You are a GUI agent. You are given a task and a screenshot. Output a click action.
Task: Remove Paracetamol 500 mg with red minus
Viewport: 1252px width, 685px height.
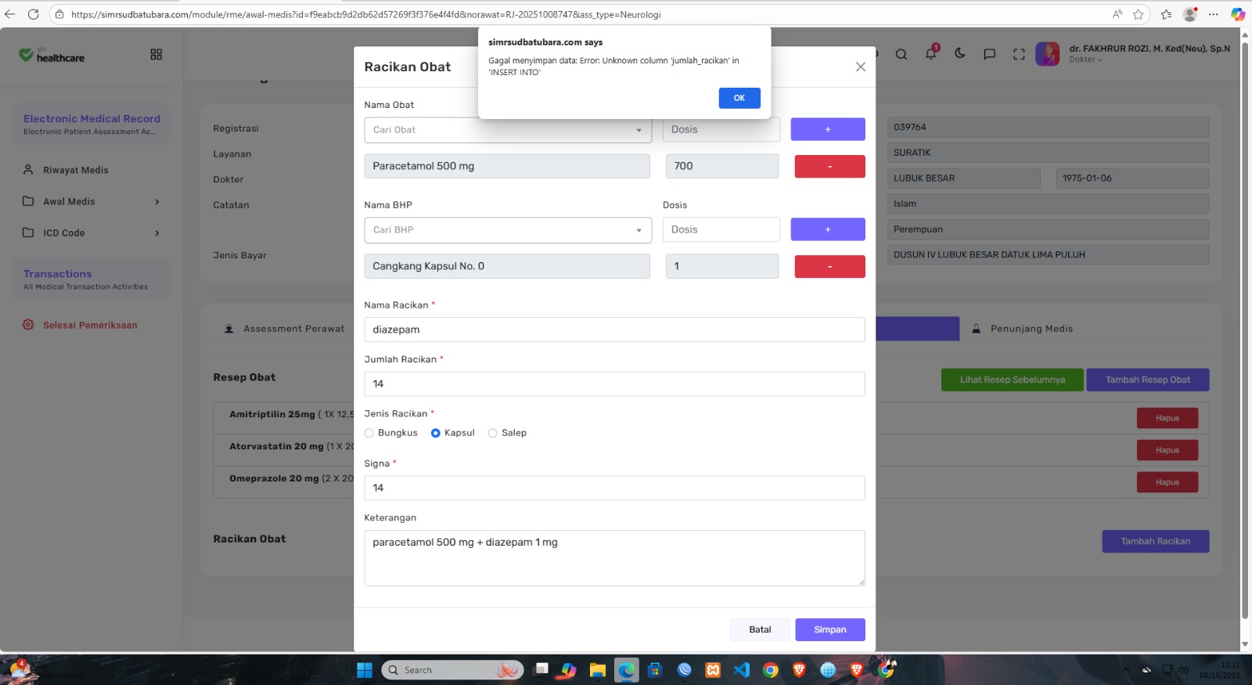829,166
